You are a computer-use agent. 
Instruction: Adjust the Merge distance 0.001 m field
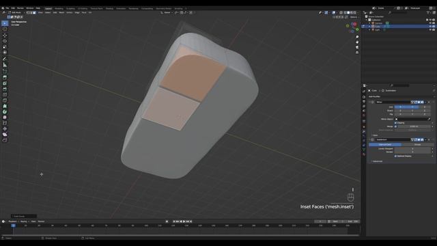click(x=414, y=126)
